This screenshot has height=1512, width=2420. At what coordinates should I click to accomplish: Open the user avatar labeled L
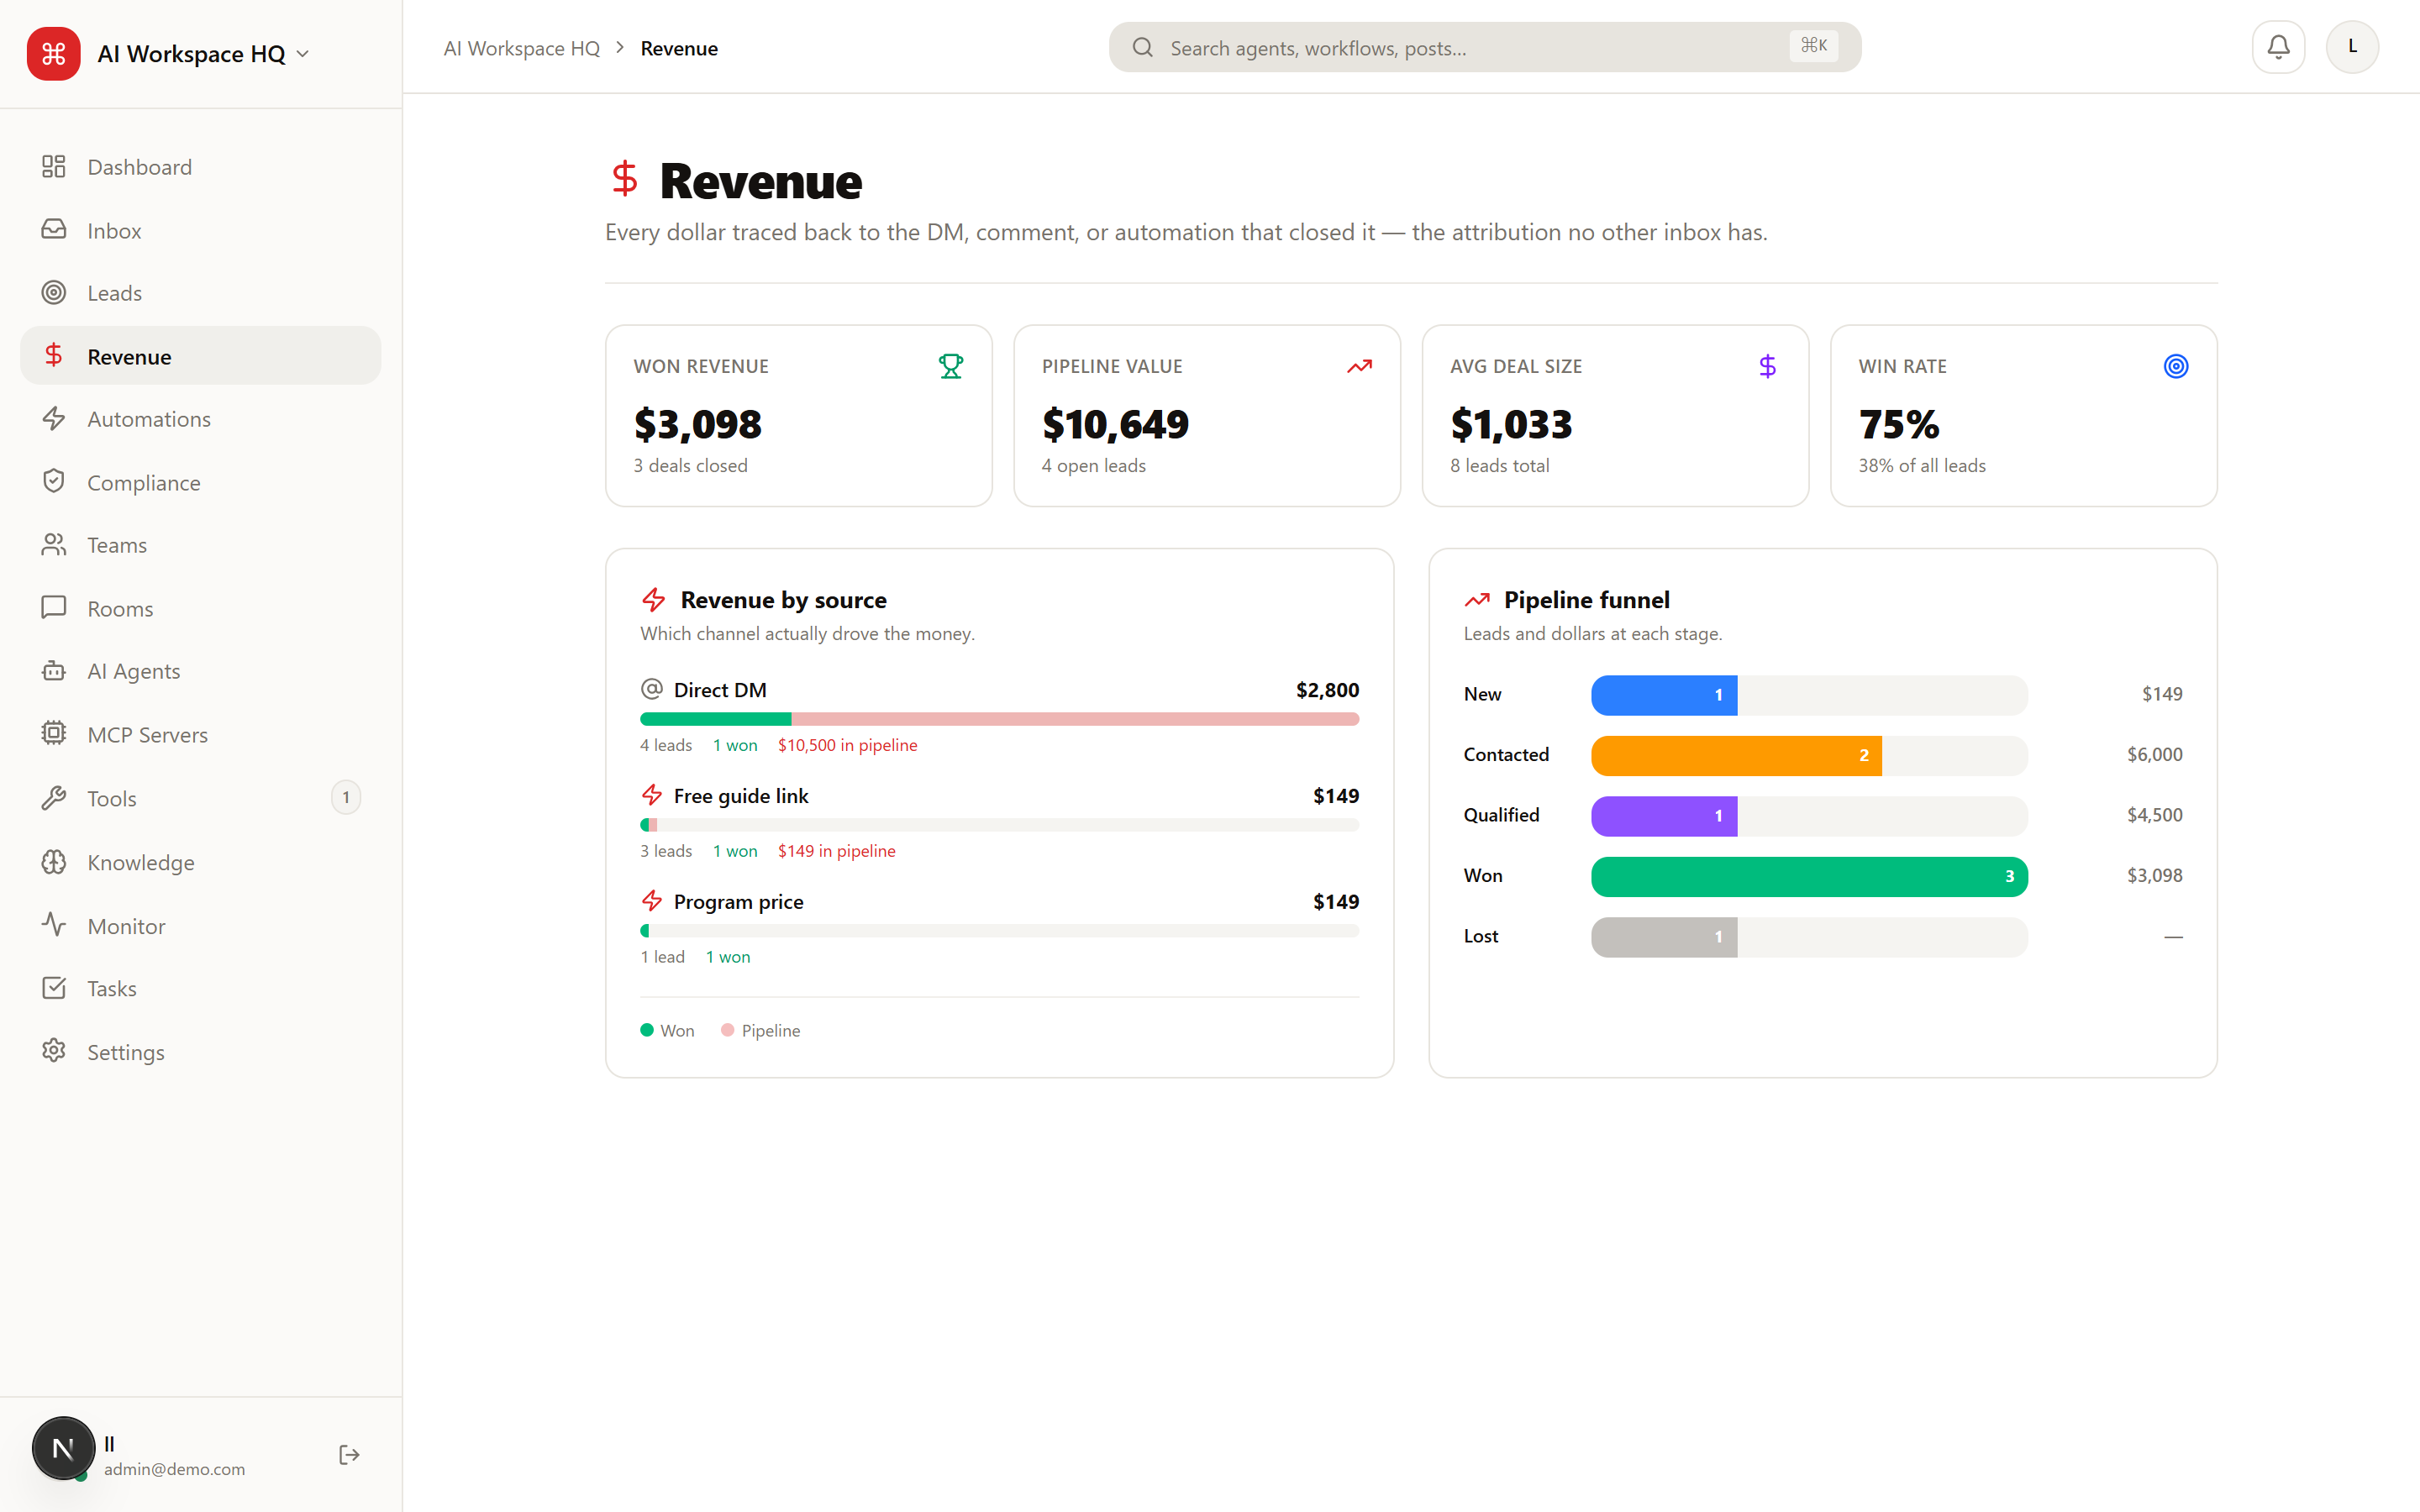(x=2352, y=47)
